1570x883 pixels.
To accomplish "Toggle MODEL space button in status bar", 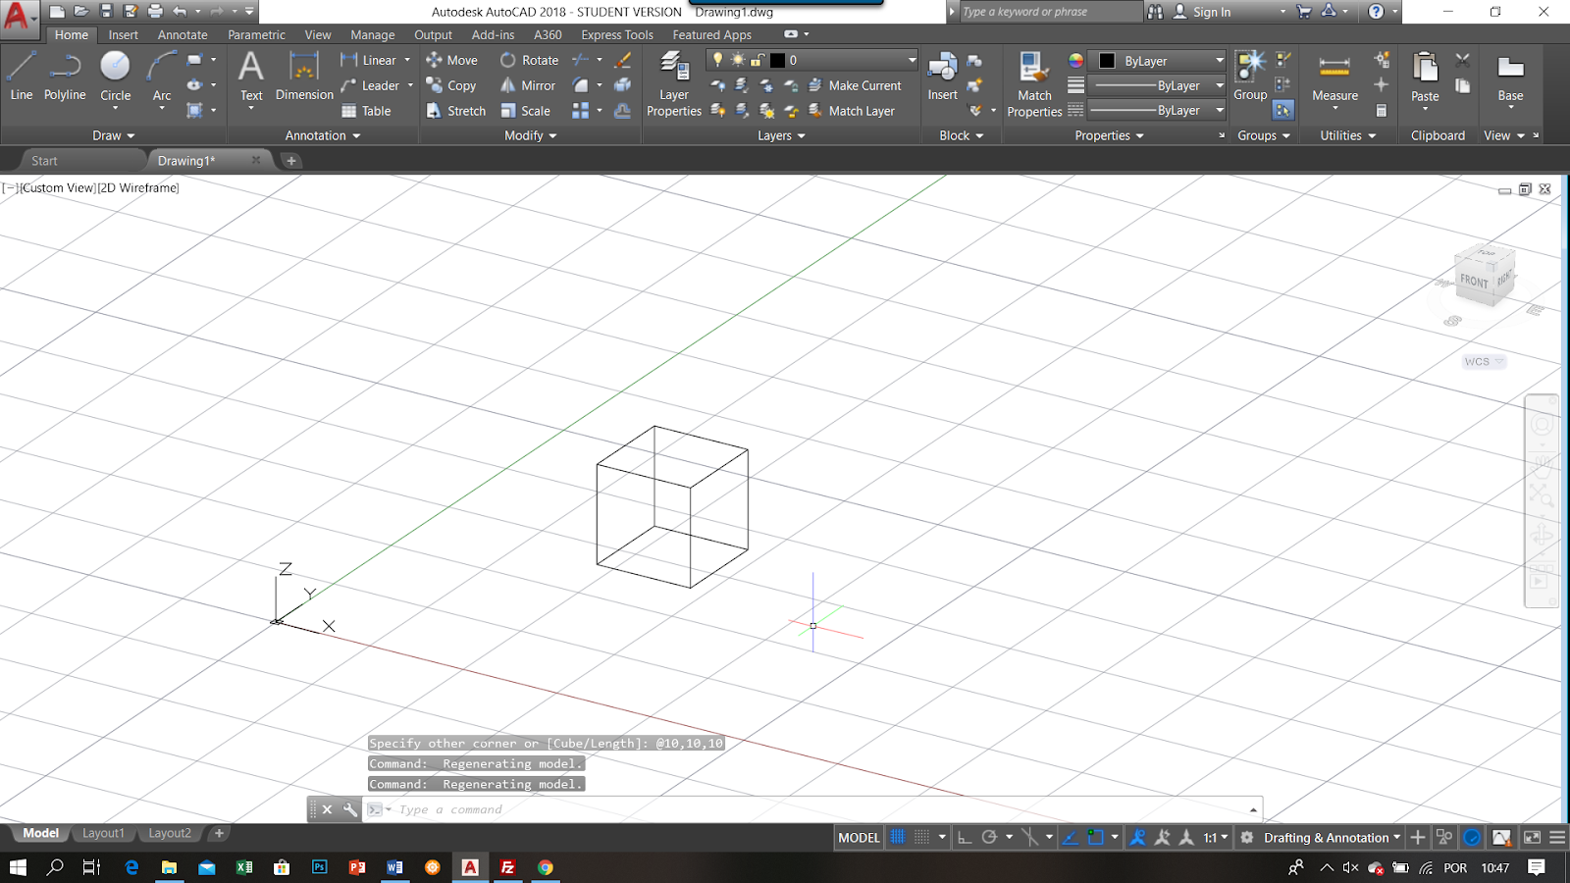I will [859, 837].
